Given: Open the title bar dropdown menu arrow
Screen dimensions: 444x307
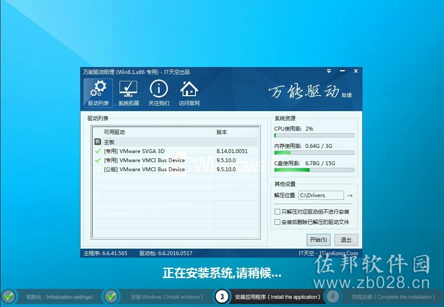Looking at the screenshot, I should (329, 71).
